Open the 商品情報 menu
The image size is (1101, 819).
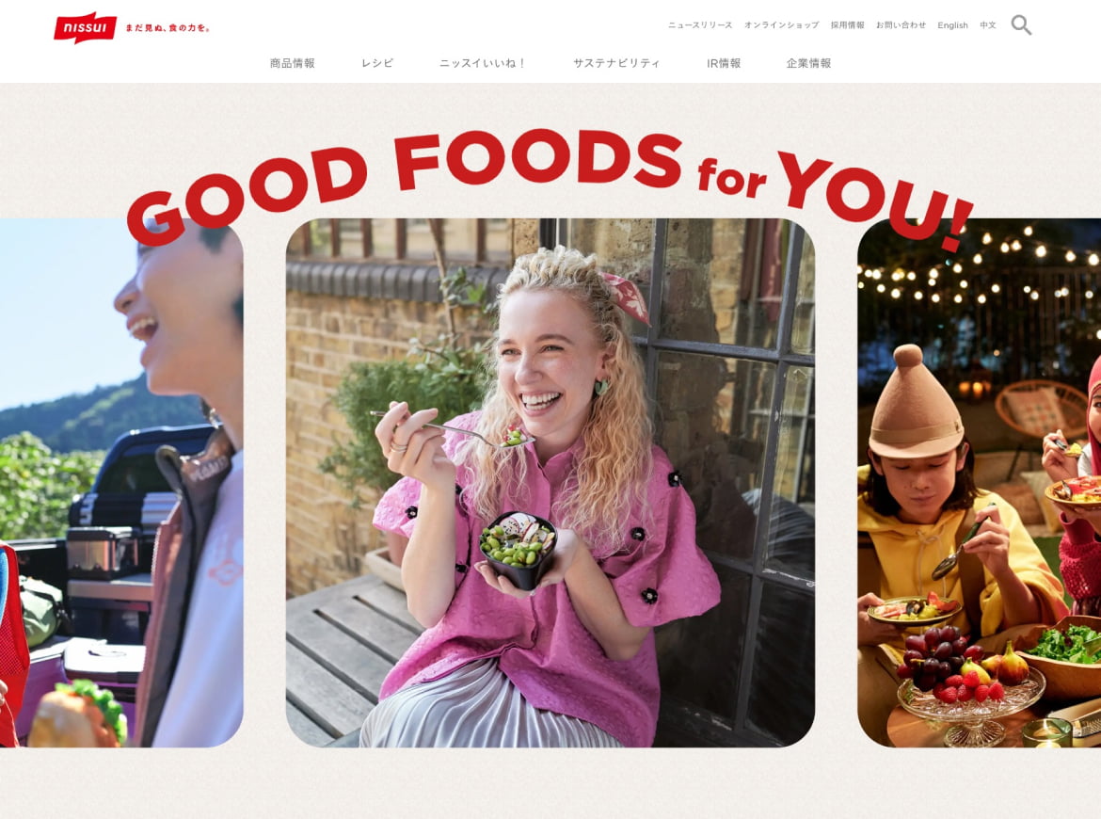[x=292, y=63]
